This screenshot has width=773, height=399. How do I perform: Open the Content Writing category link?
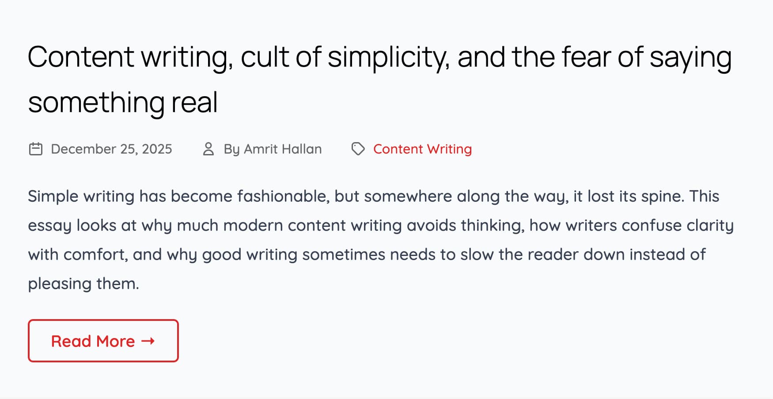(x=422, y=149)
